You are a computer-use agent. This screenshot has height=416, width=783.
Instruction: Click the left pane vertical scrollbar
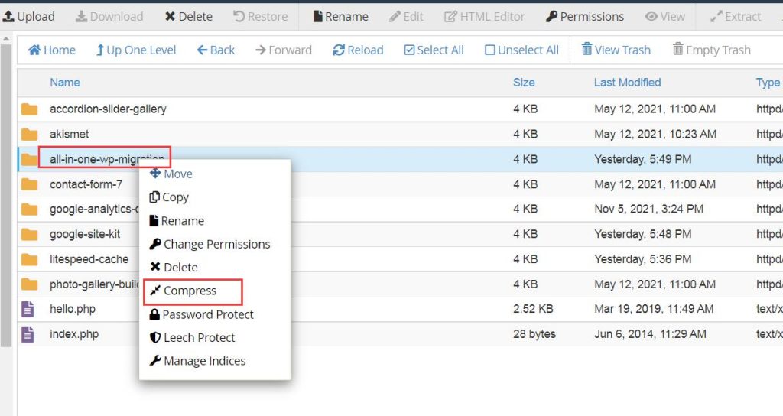point(5,195)
